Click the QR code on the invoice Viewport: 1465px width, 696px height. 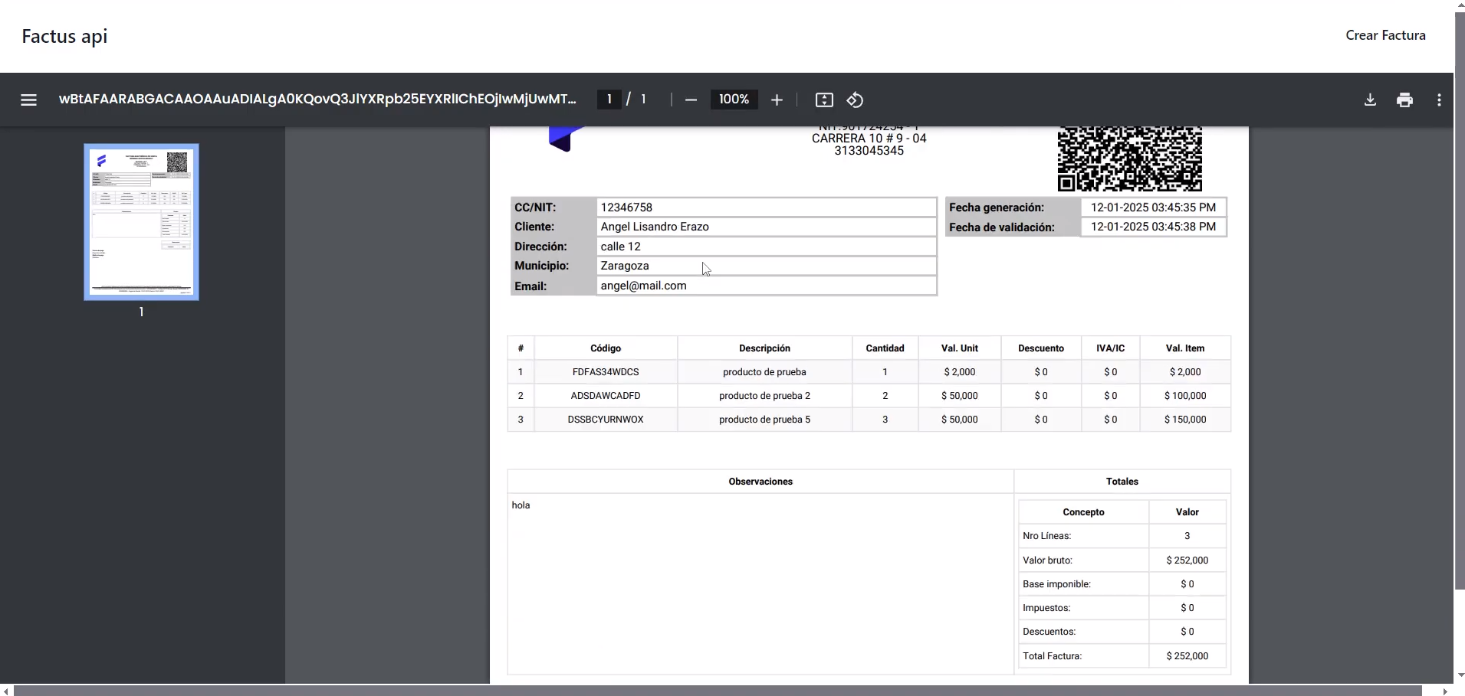click(1129, 158)
